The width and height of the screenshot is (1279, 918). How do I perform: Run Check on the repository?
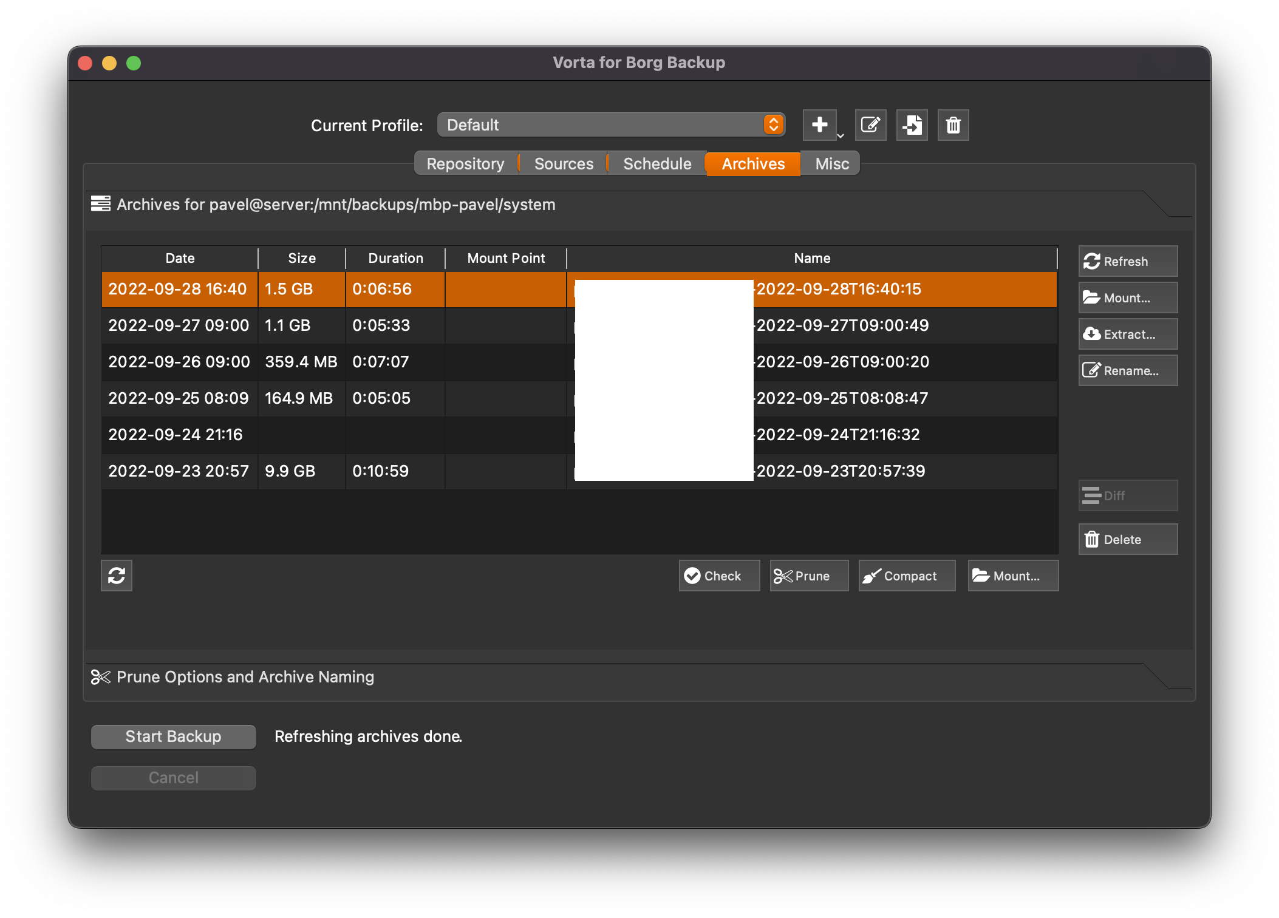(x=719, y=576)
